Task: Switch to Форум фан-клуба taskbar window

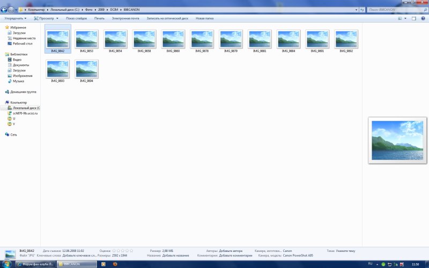Action: (35, 264)
